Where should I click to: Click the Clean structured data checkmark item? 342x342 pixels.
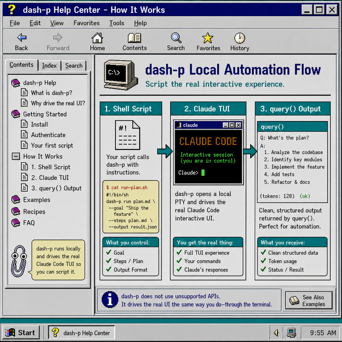coord(289,253)
